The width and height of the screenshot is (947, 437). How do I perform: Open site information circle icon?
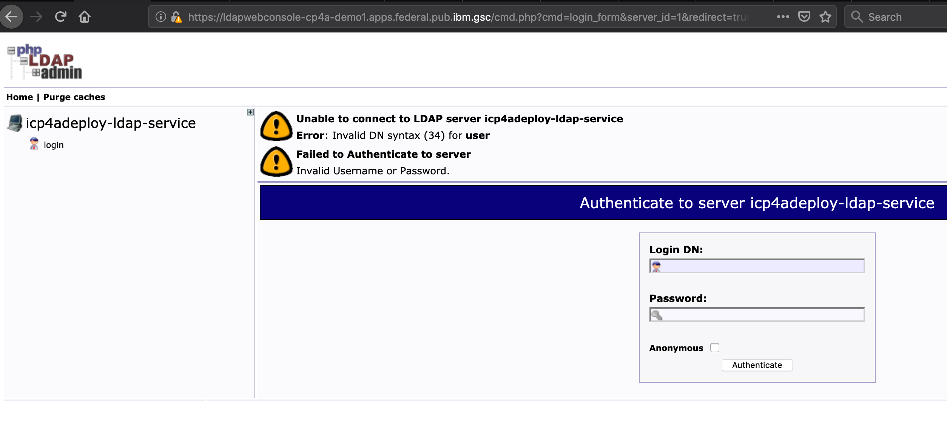[x=161, y=17]
